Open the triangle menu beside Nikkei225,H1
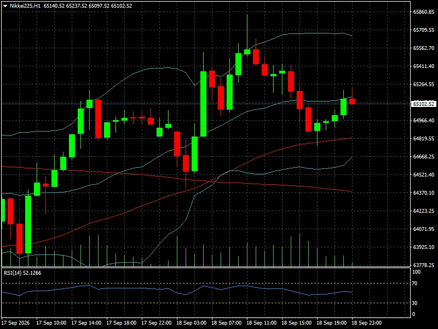This screenshot has width=438, height=329. click(x=5, y=6)
